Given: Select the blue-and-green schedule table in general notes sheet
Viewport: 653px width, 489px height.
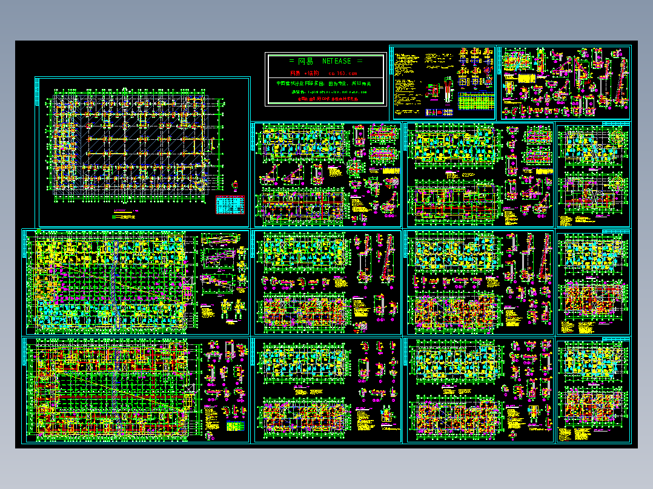Looking at the screenshot, I should [476, 101].
